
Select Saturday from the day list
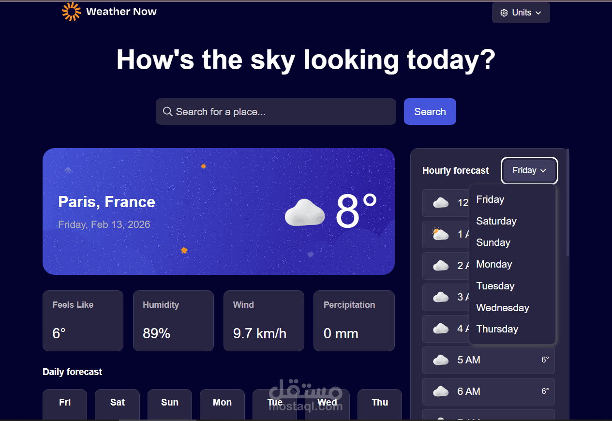tap(496, 221)
